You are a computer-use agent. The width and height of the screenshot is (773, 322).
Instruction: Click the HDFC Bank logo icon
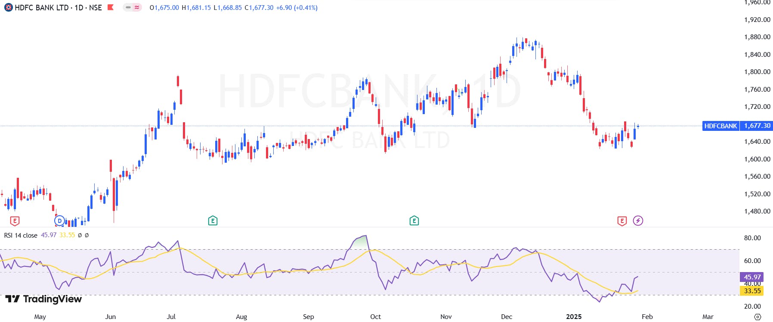point(8,7)
